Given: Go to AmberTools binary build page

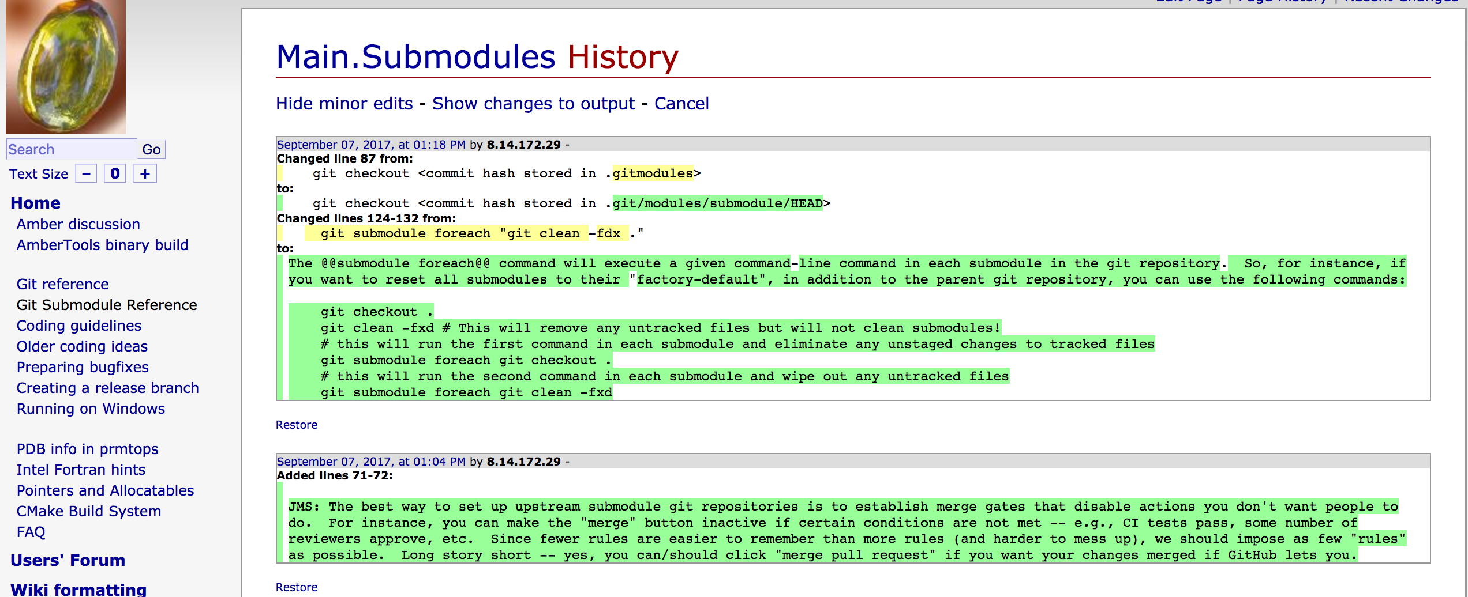Looking at the screenshot, I should 102,245.
